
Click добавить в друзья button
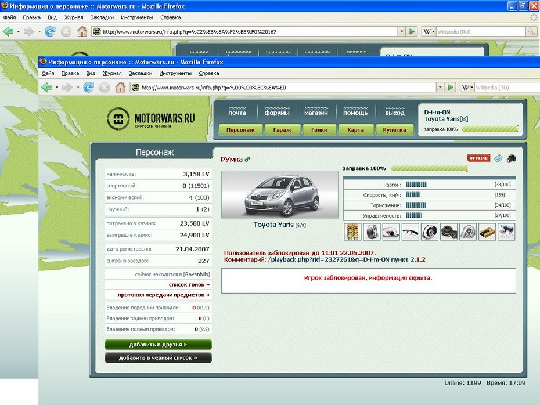(x=158, y=345)
